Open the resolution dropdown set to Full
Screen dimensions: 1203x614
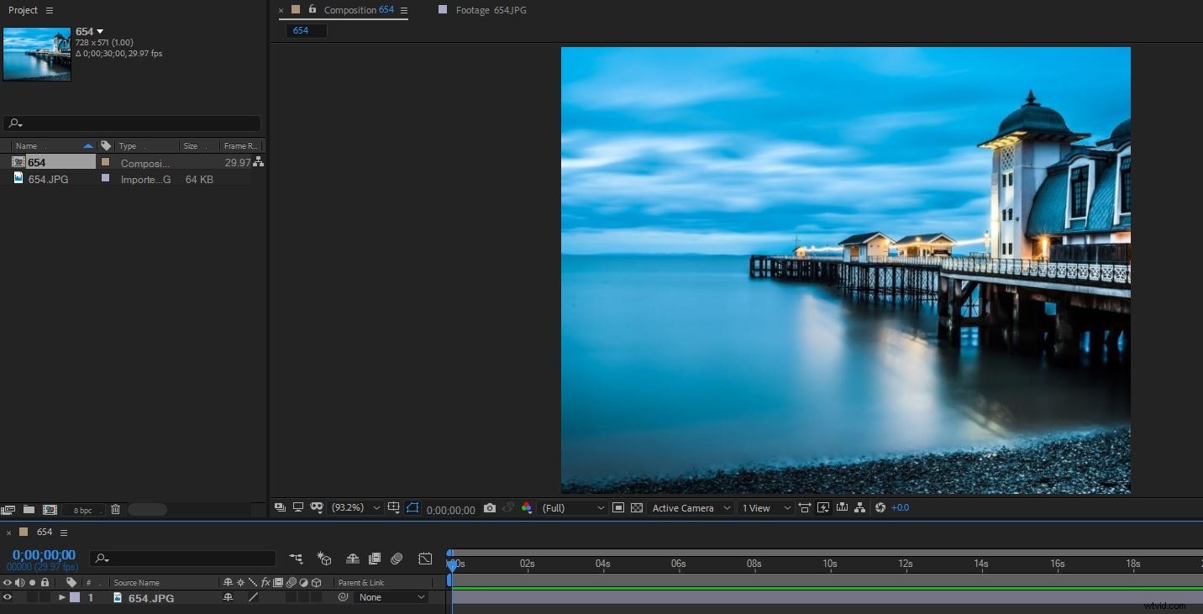(x=572, y=507)
